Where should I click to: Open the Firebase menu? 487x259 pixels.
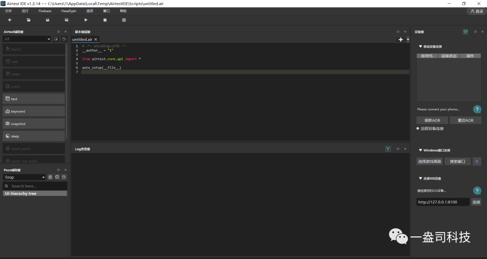[x=45, y=11]
